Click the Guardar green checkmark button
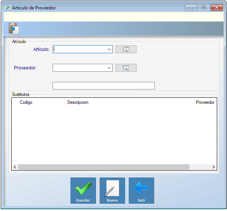This screenshot has height=211, width=227. [83, 191]
